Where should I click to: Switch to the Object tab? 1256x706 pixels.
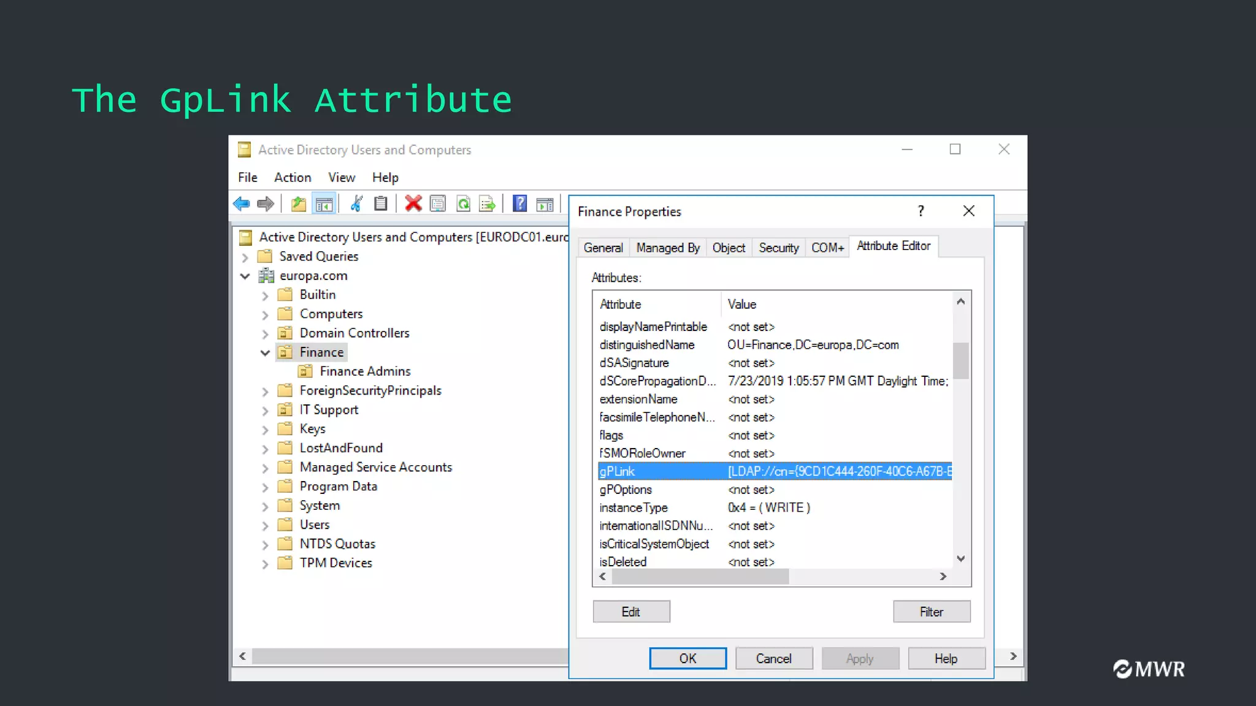tap(729, 248)
